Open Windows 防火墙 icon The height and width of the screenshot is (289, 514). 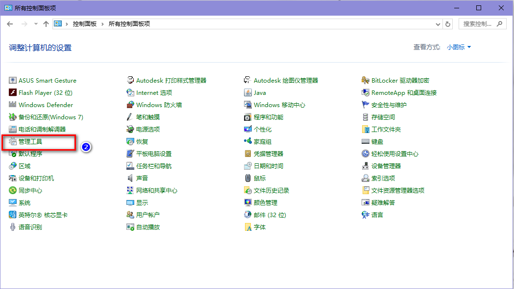(x=130, y=105)
